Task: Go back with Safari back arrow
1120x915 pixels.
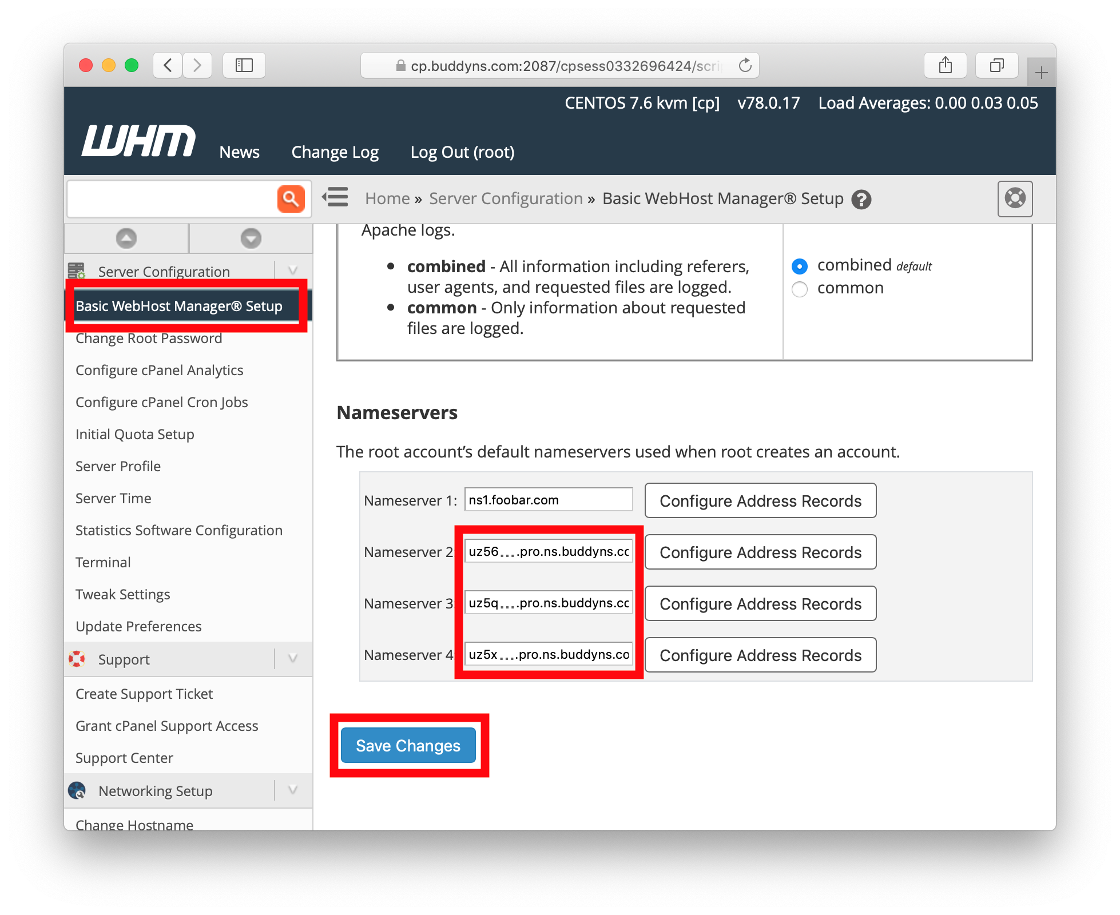Action: [x=168, y=65]
